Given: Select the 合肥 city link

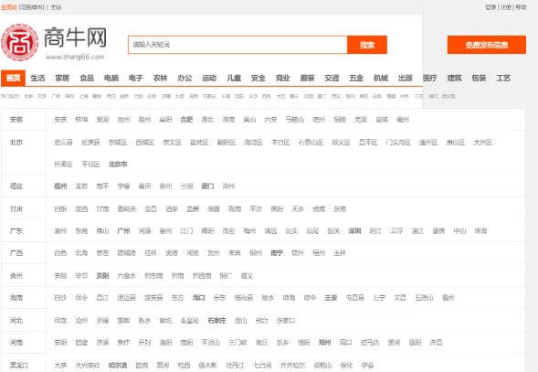Looking at the screenshot, I should 186,120.
